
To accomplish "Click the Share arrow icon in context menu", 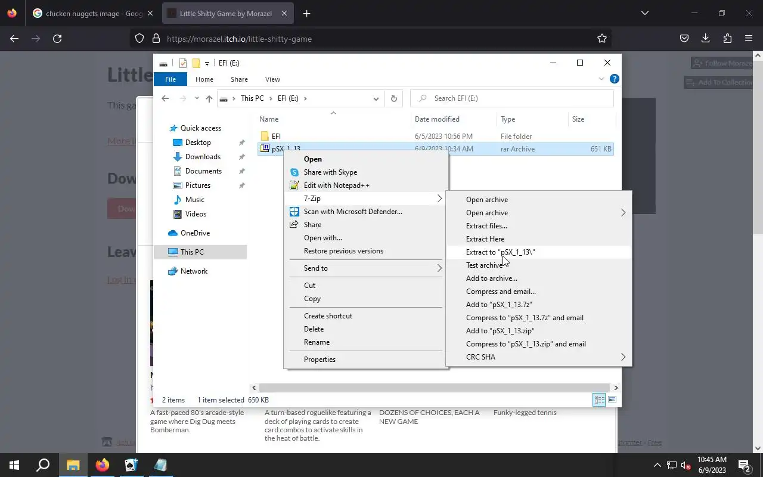I will [x=294, y=225].
